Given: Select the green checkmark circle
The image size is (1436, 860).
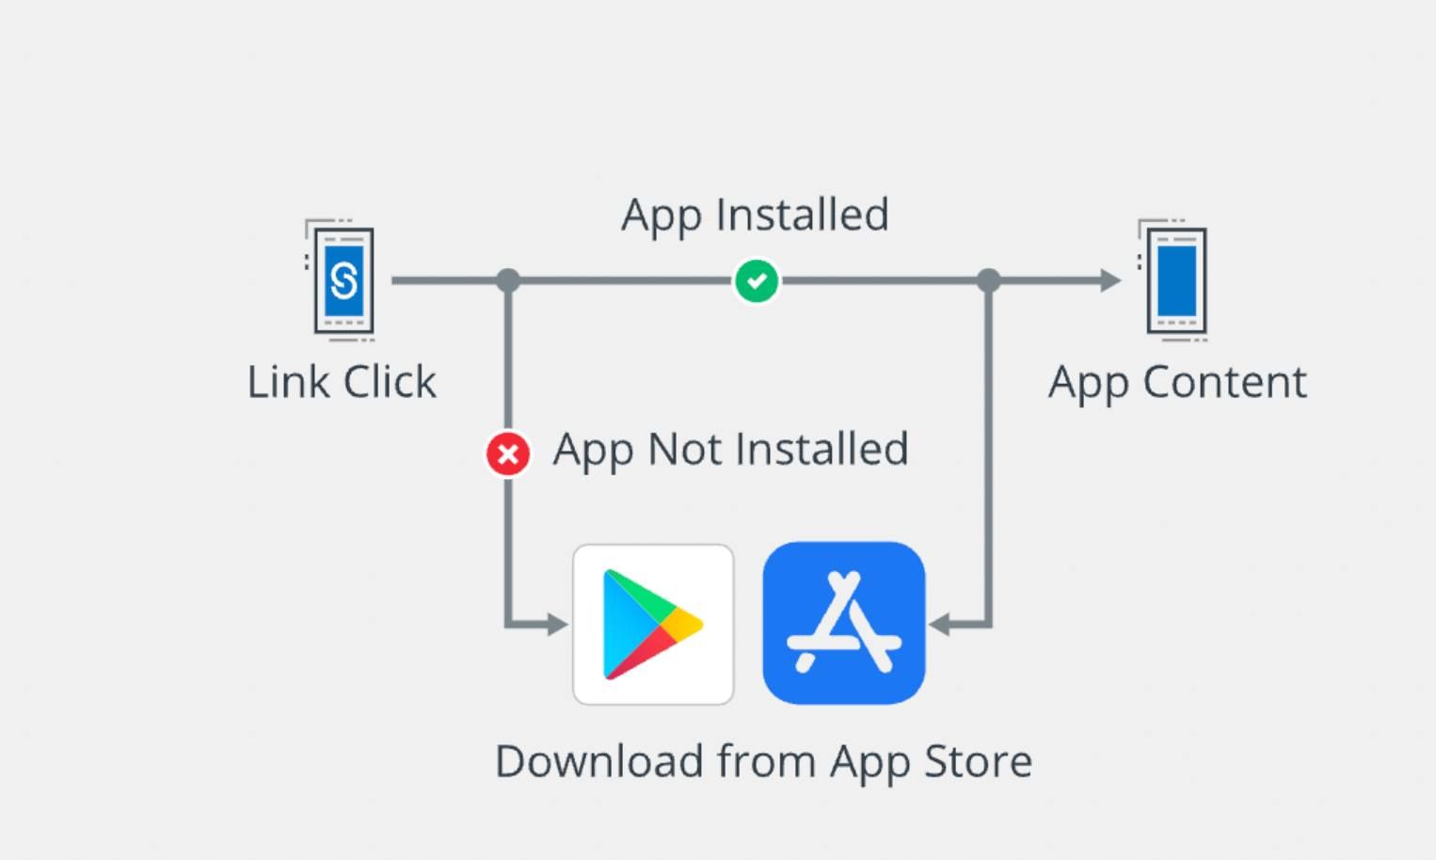Looking at the screenshot, I should tap(757, 280).
